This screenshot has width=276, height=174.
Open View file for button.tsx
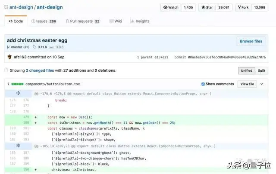(x=247, y=84)
